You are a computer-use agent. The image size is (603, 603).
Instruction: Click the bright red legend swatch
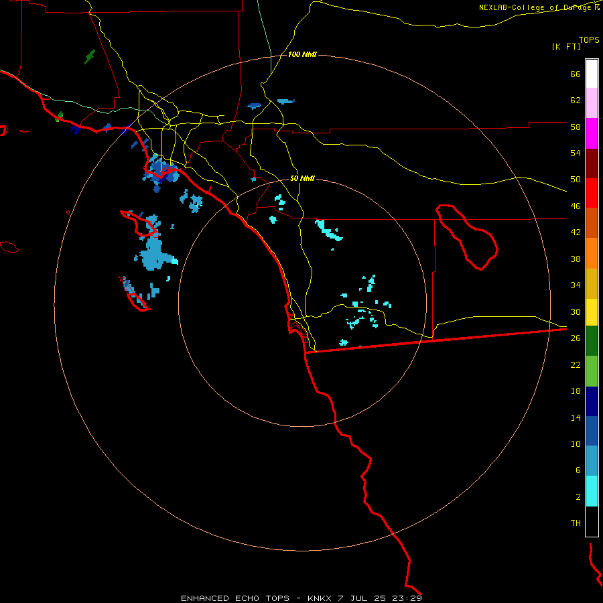[592, 193]
